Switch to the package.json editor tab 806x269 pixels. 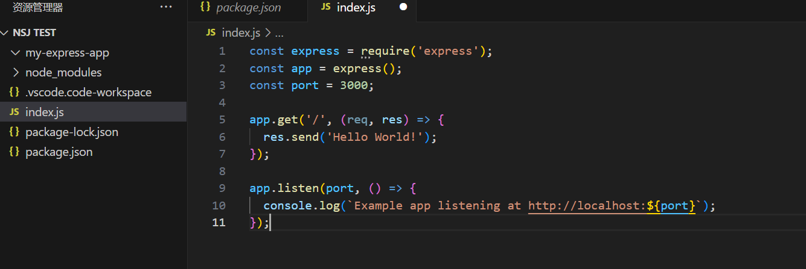[x=248, y=8]
